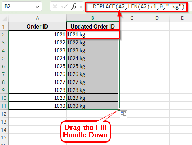Select column D header
192x145 pixels.
tap(157, 18)
